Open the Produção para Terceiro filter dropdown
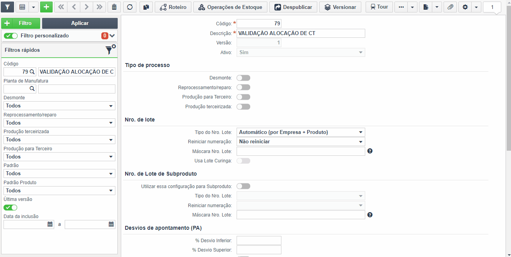511x257 pixels. tap(59, 157)
